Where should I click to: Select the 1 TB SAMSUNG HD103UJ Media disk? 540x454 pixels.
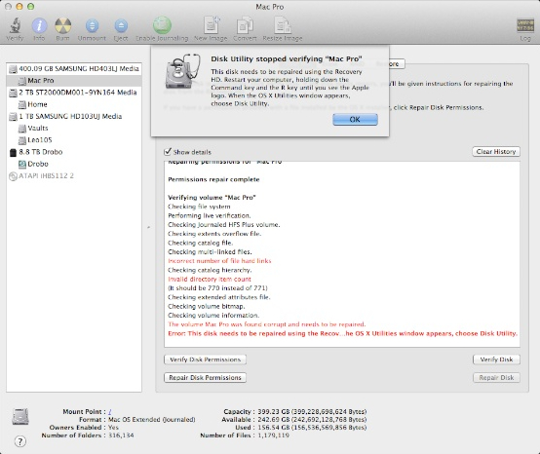tap(74, 116)
